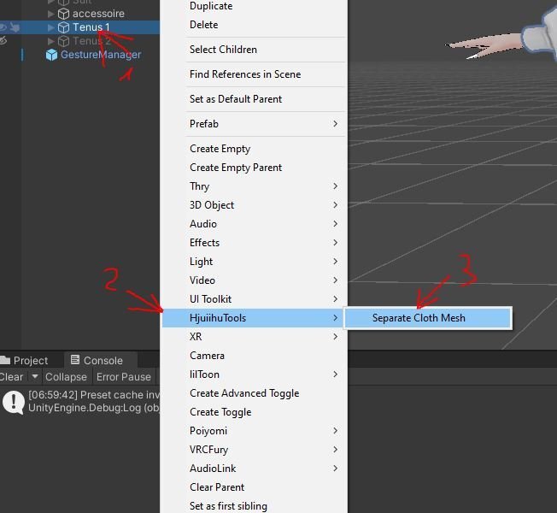The height and width of the screenshot is (513, 557).
Task: Select the Tenus 1 object in hierarchy
Action: (x=91, y=27)
